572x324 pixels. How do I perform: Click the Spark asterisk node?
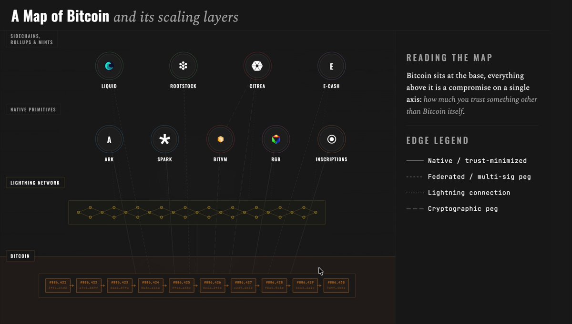164,139
